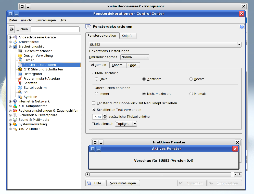Image resolution: width=254 pixels, height=194 pixels.
Task: Click the Angeschlossene Geräte icon
Action: click(15, 37)
